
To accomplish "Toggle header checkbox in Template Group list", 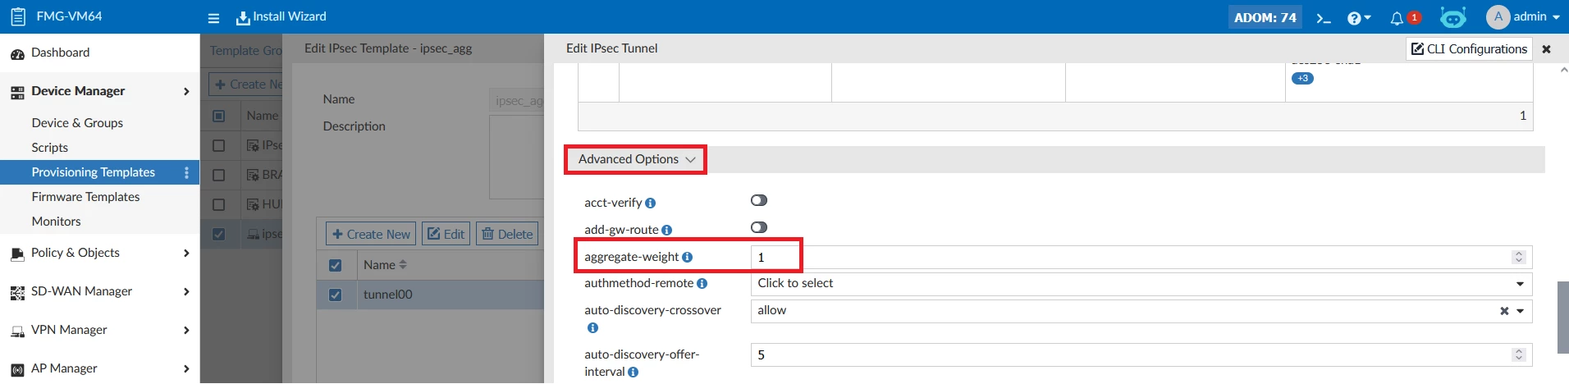I will pos(218,116).
